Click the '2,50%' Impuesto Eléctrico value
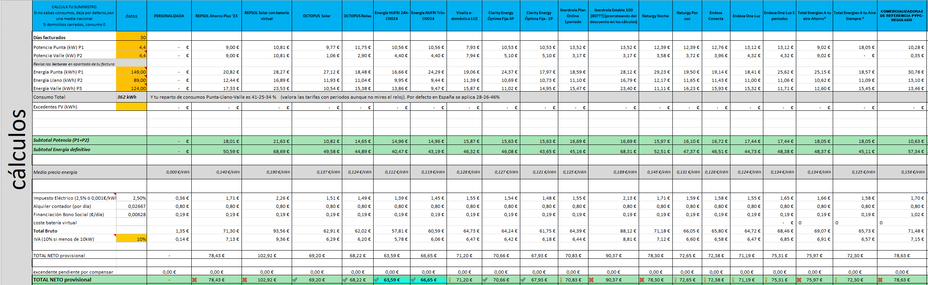Image resolution: width=928 pixels, height=285 pixels. coord(131,198)
